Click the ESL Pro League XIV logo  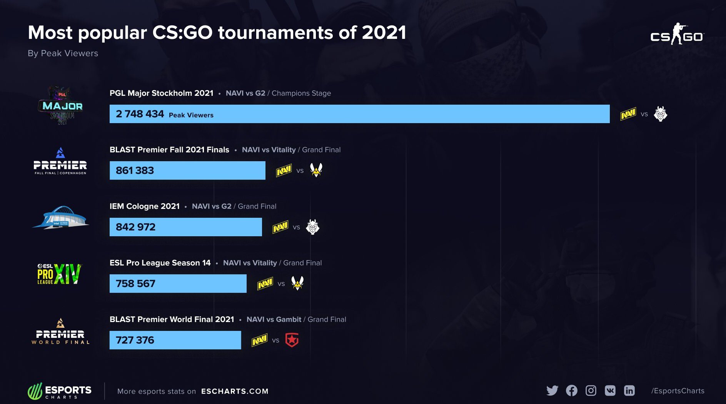click(x=59, y=274)
